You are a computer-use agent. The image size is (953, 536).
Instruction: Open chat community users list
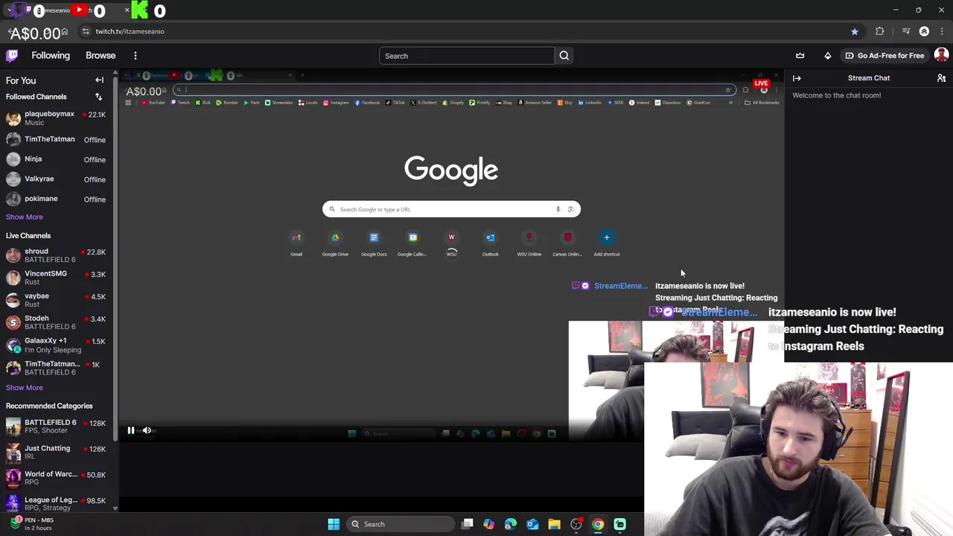coord(941,78)
